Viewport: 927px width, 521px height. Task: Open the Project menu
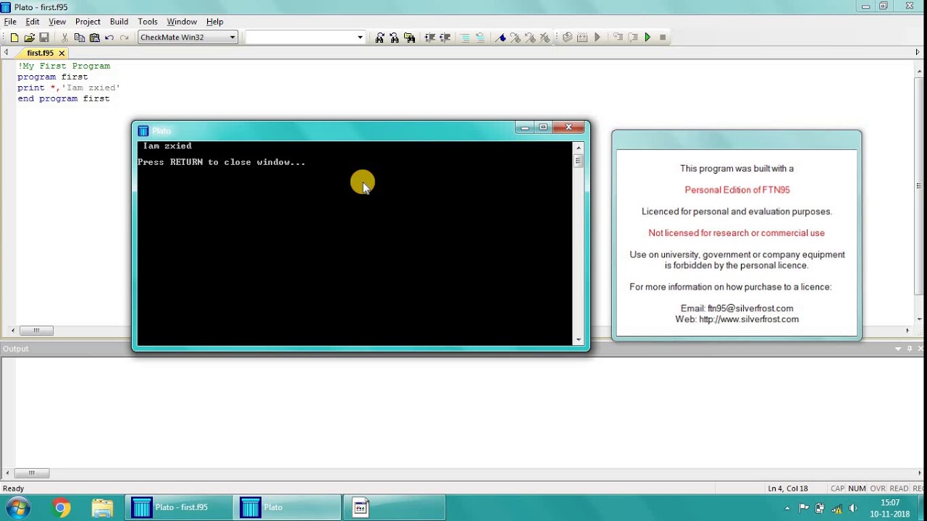point(88,22)
